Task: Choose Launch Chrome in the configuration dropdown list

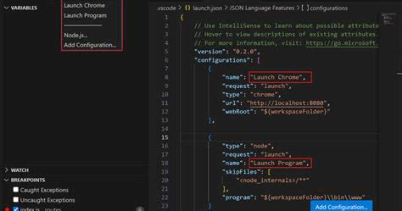Action: click(84, 5)
